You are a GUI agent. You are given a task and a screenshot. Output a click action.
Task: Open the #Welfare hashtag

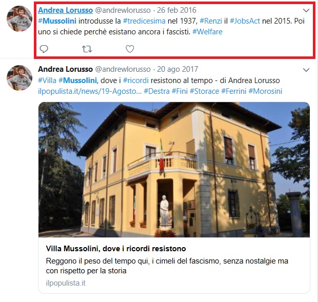coord(207,32)
